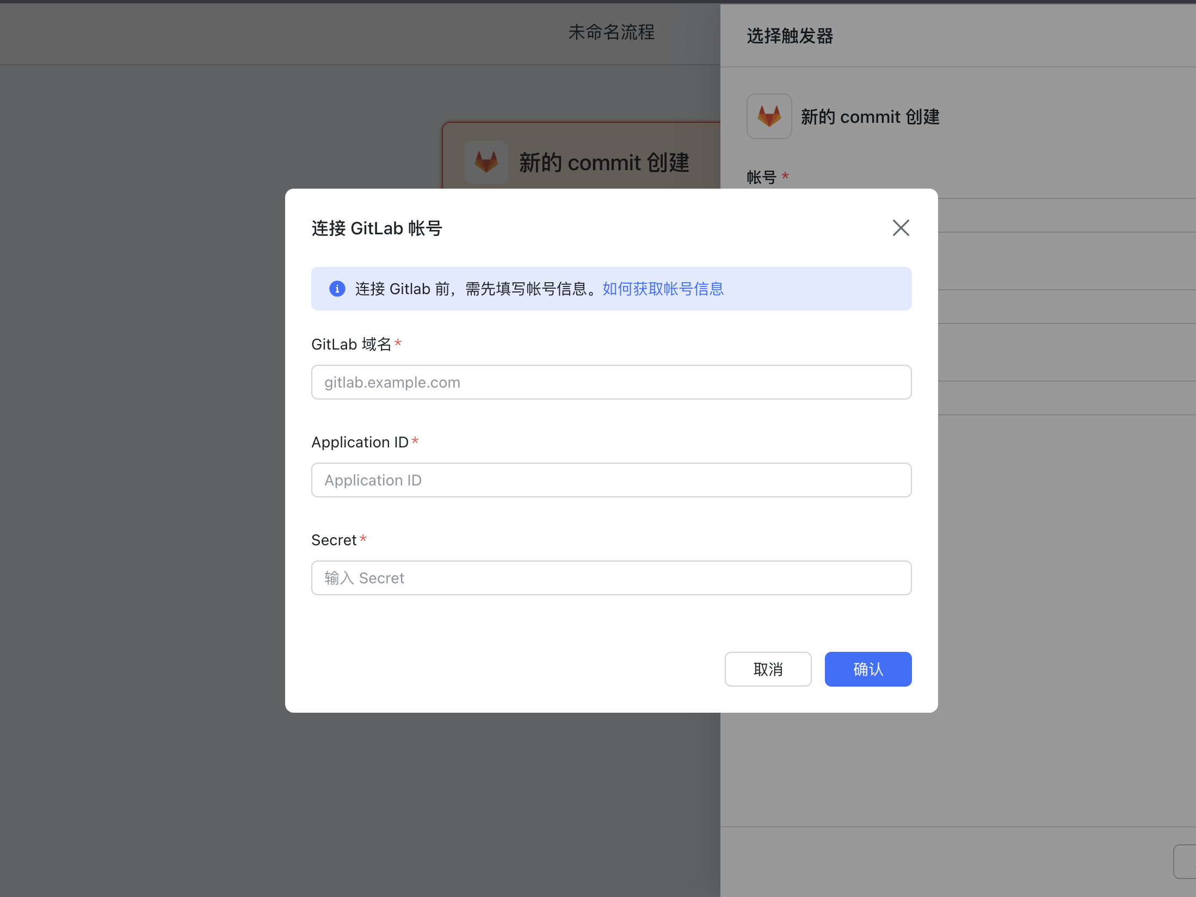Open the 如何获取帐号信息 help link

coord(663,289)
